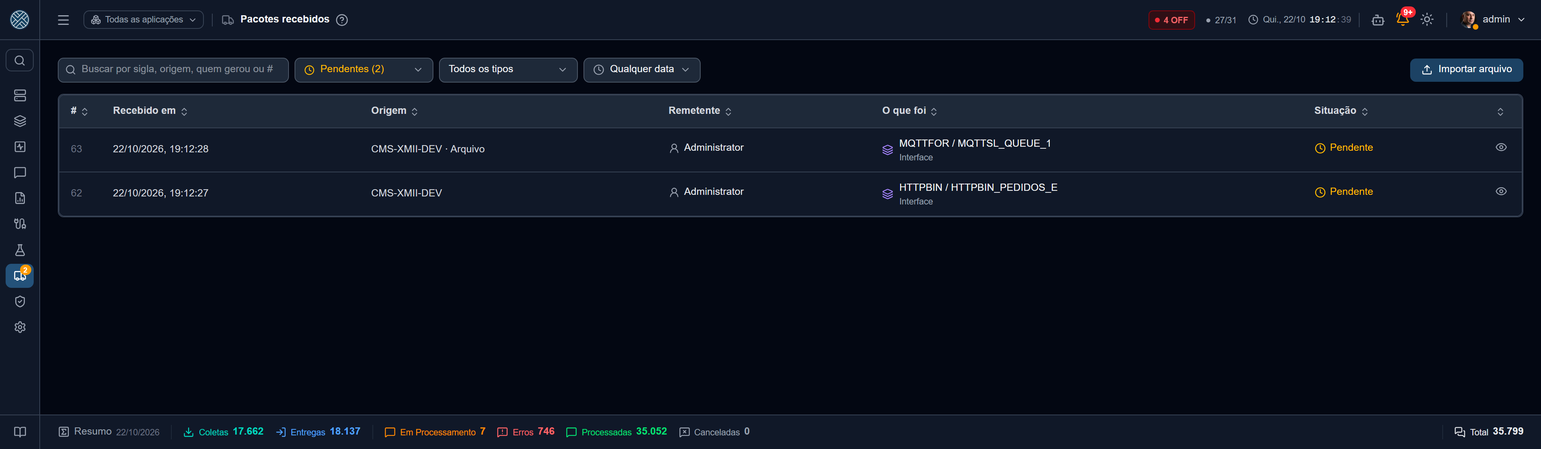Toggle light theme with sun icon
Image resolution: width=1541 pixels, height=449 pixels.
pyautogui.click(x=1427, y=20)
